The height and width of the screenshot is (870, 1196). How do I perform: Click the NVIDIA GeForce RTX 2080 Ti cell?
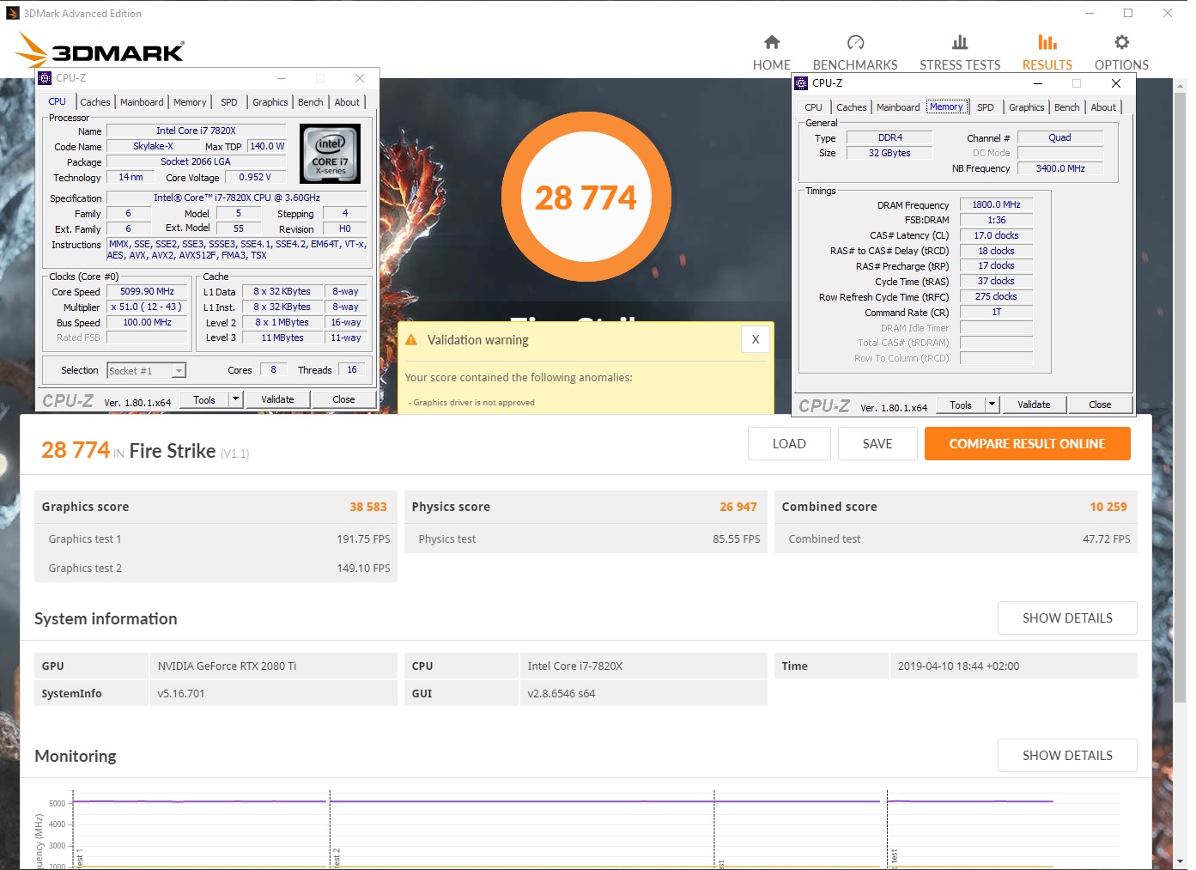coord(273,666)
